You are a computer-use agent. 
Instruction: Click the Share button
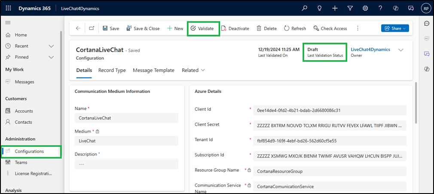(395, 28)
